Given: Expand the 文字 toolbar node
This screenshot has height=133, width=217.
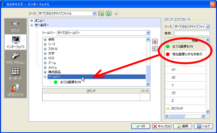Looking at the screenshot, I should [x=45, y=53].
